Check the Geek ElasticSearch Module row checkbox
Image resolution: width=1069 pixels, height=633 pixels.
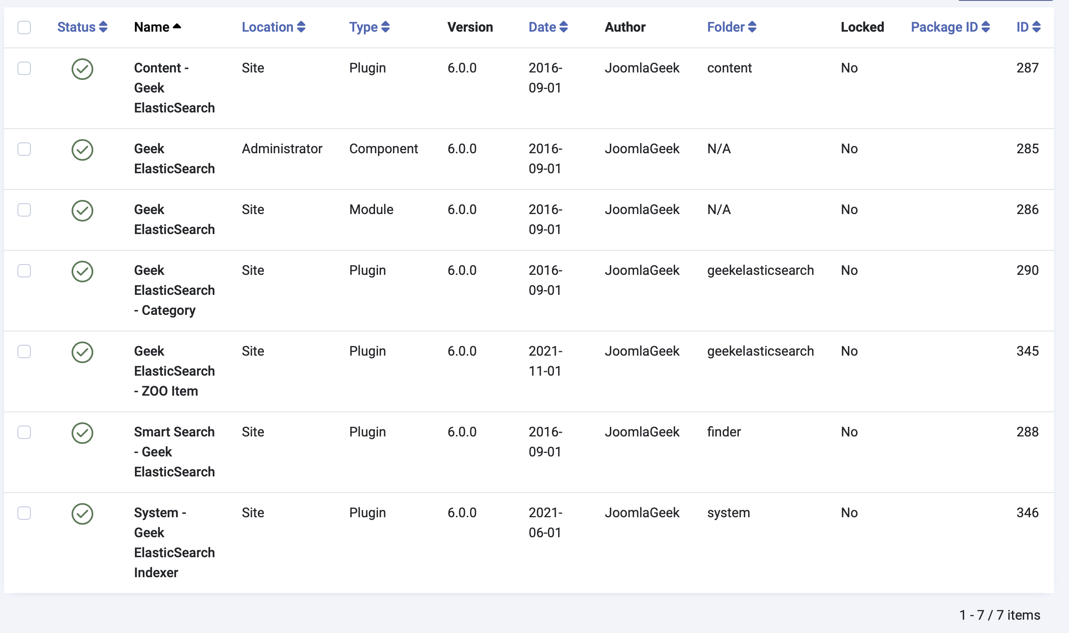pyautogui.click(x=24, y=210)
